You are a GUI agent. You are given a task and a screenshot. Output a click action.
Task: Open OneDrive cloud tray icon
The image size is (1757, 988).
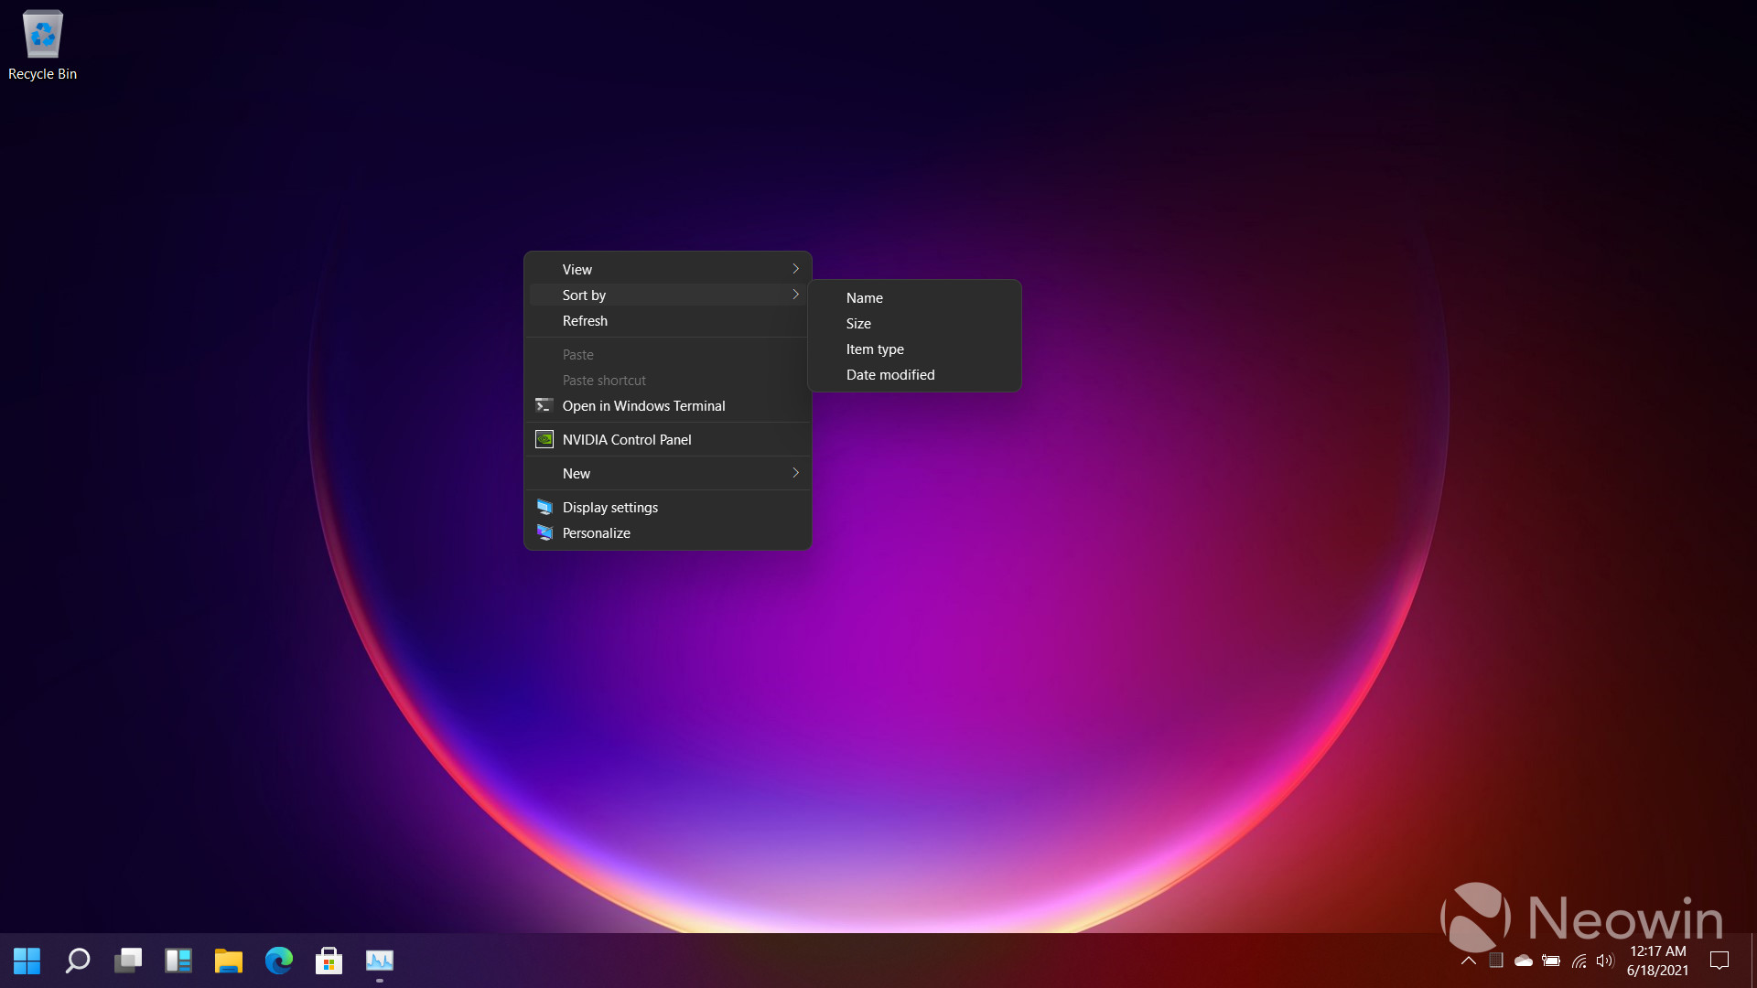coord(1524,961)
